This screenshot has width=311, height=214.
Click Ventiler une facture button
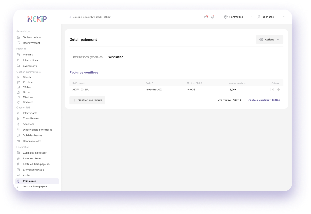click(87, 100)
